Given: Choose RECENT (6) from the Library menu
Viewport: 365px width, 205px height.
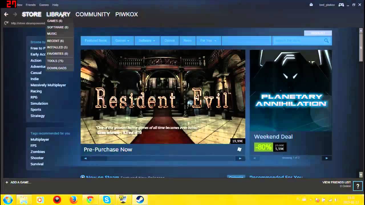Looking at the screenshot, I should 55,41.
